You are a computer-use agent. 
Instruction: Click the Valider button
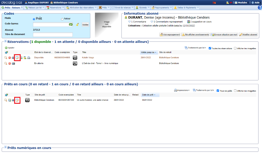pos(85,24)
